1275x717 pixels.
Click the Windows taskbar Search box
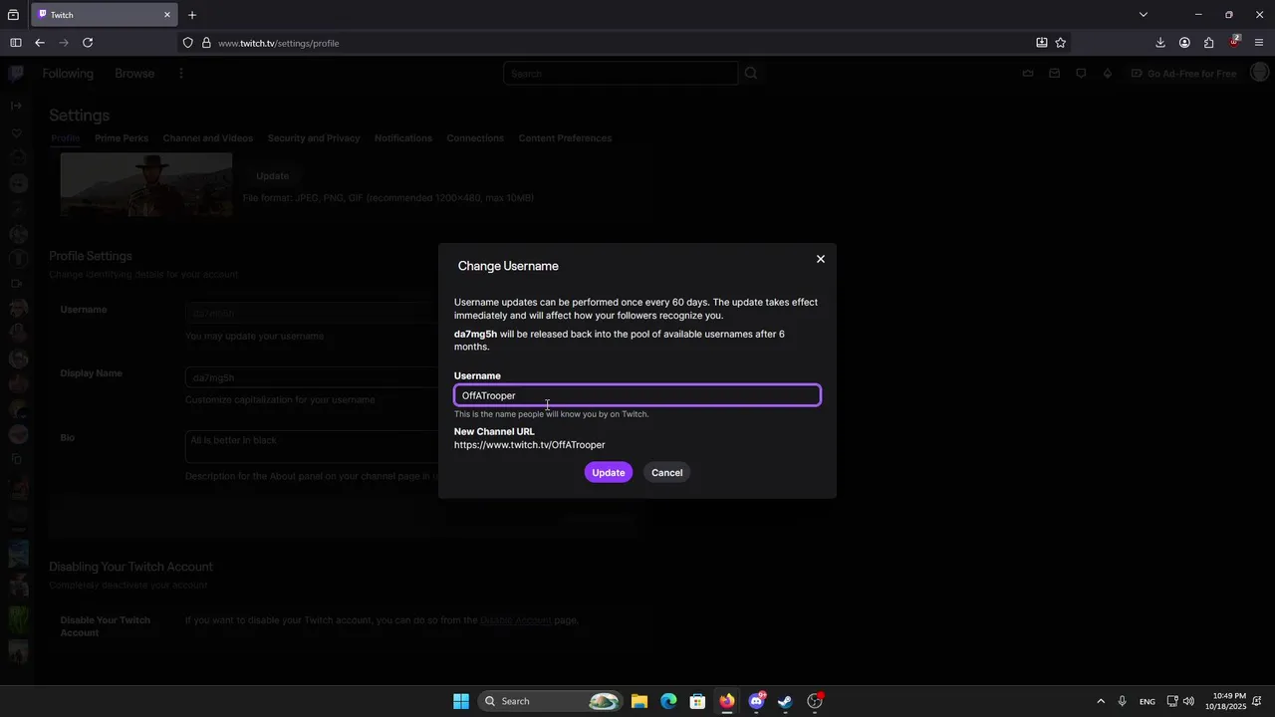pos(551,701)
